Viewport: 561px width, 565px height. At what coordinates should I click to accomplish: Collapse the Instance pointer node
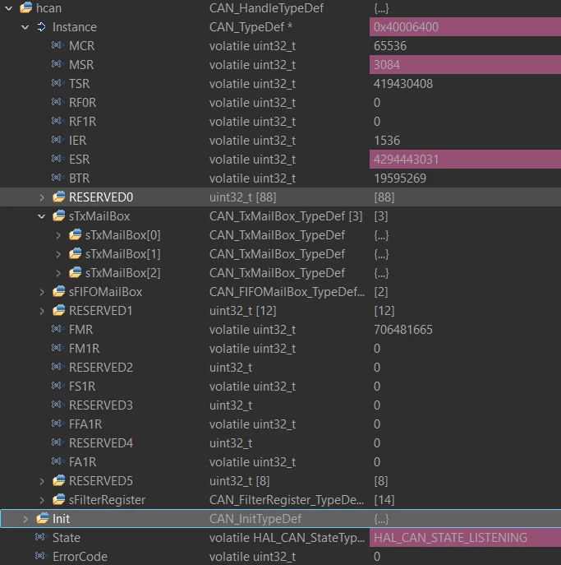(x=25, y=27)
